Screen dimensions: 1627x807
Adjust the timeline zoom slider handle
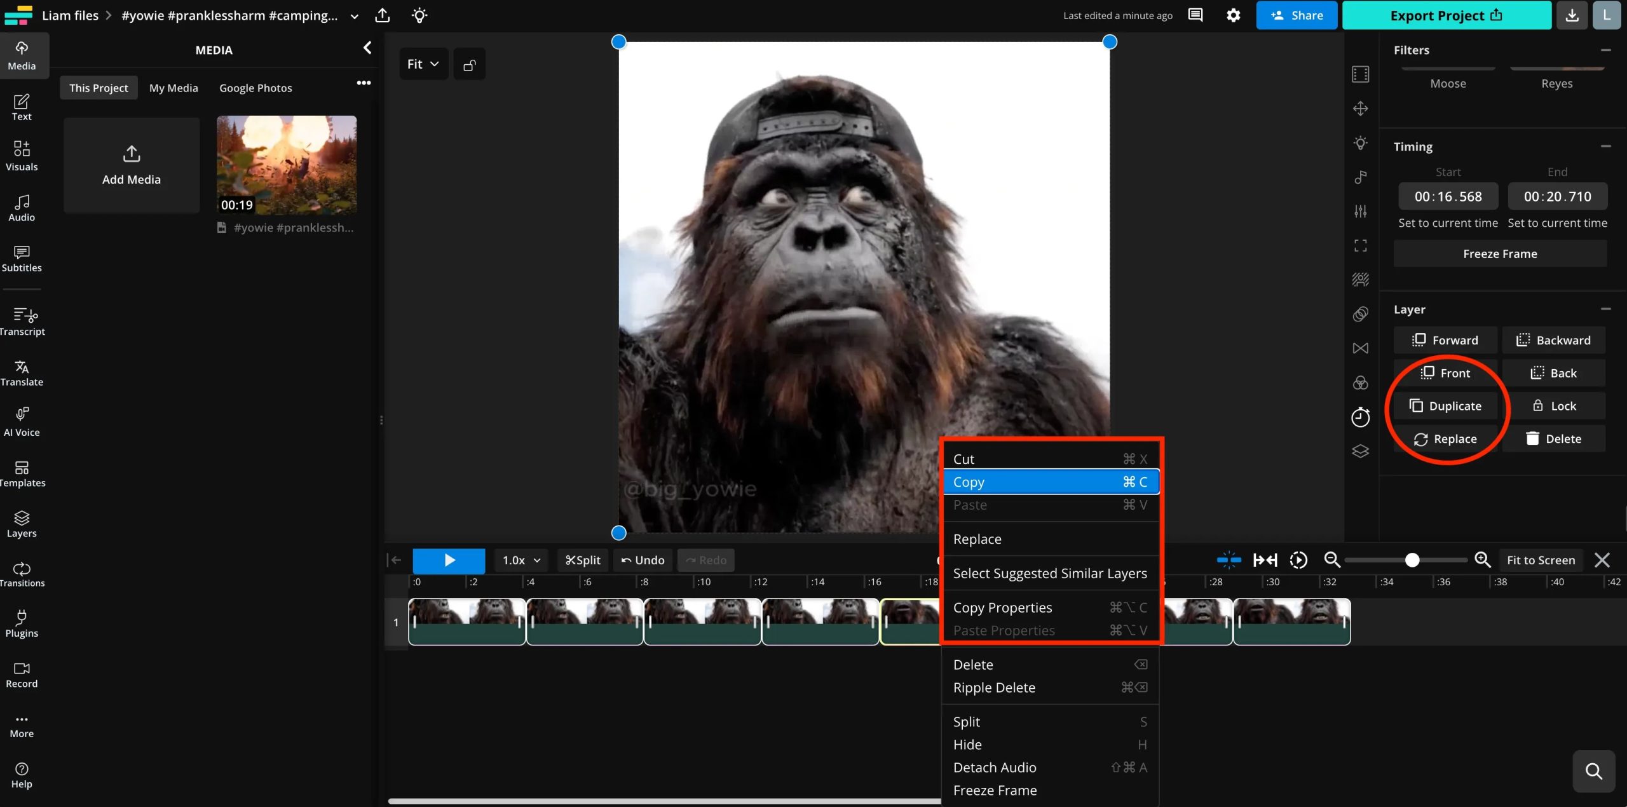(x=1412, y=560)
